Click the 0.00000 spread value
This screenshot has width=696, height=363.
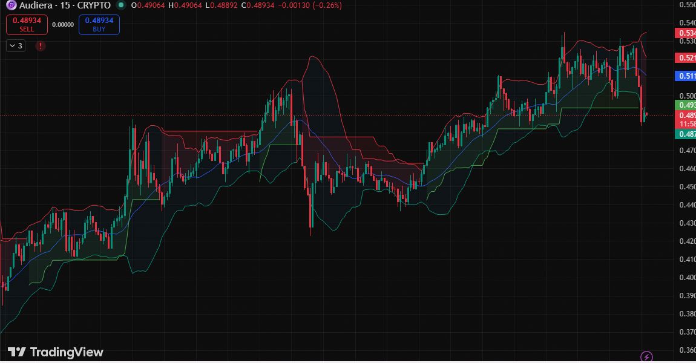(63, 25)
